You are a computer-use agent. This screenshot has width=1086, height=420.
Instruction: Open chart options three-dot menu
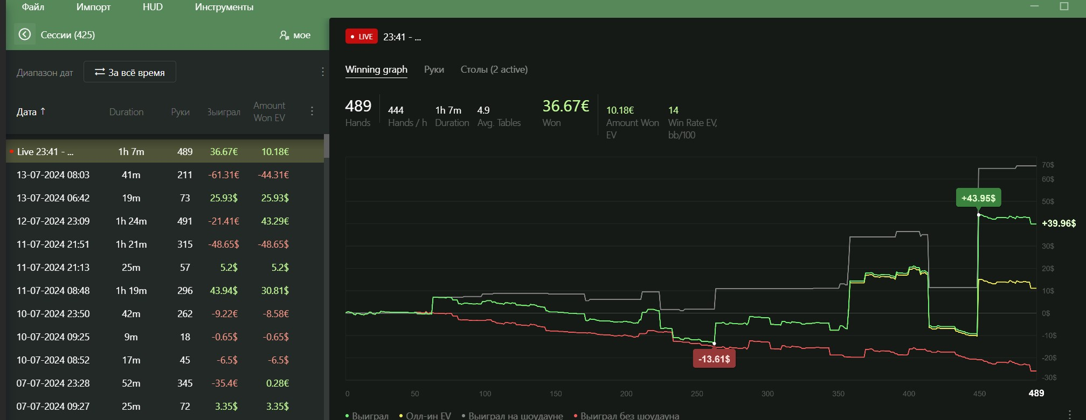pyautogui.click(x=1069, y=414)
